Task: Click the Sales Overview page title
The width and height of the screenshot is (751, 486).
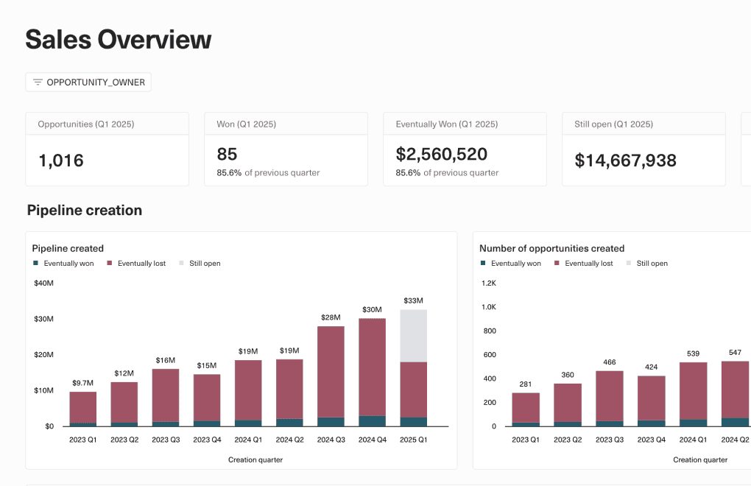Action: point(118,39)
